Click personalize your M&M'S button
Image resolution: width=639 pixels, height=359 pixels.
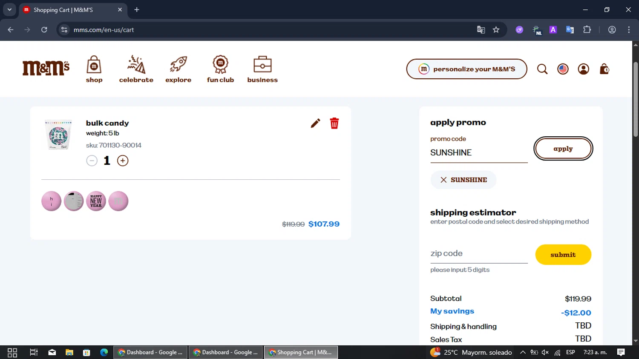466,69
